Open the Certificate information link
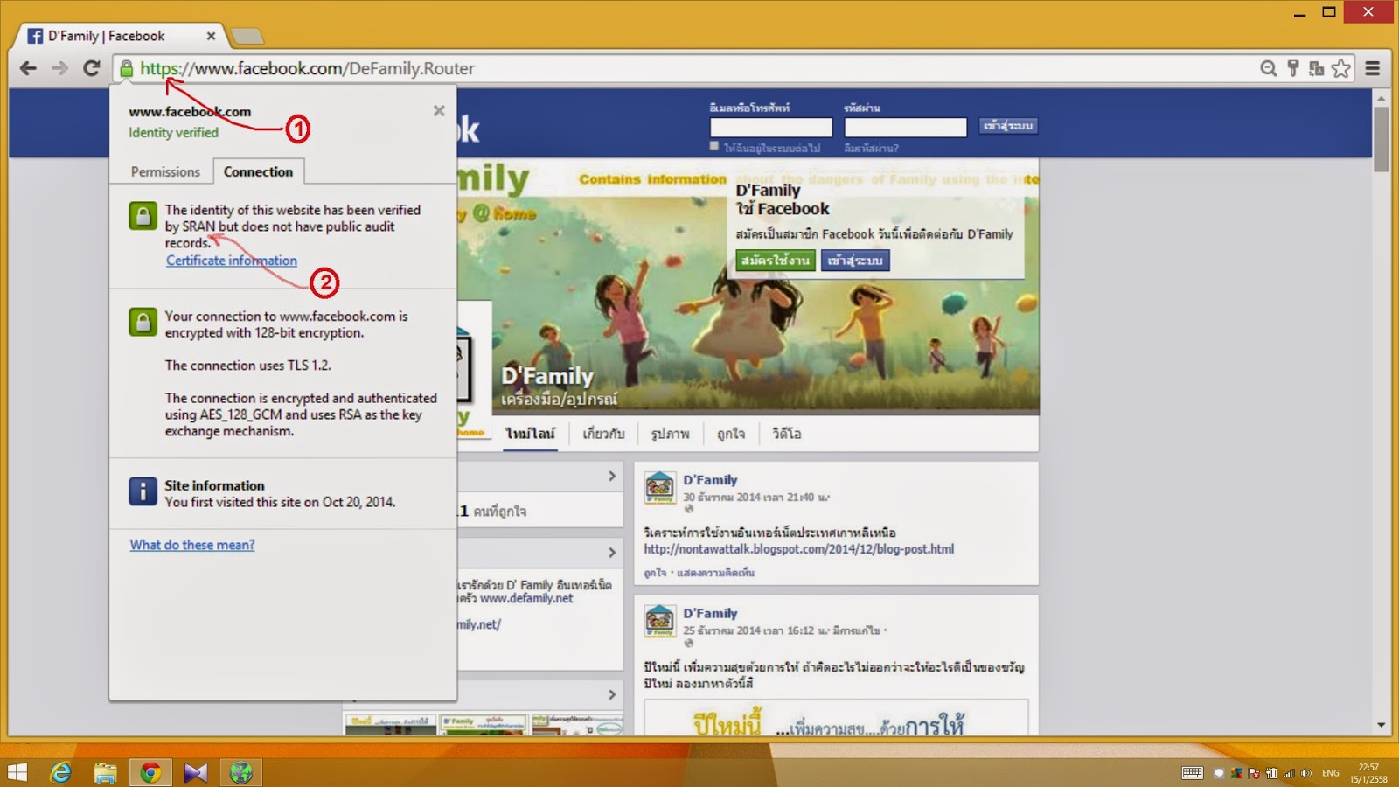Viewport: 1399px width, 787px height. point(232,261)
